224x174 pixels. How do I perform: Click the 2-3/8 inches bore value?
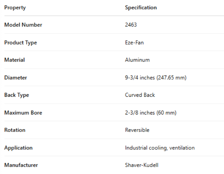click(151, 113)
